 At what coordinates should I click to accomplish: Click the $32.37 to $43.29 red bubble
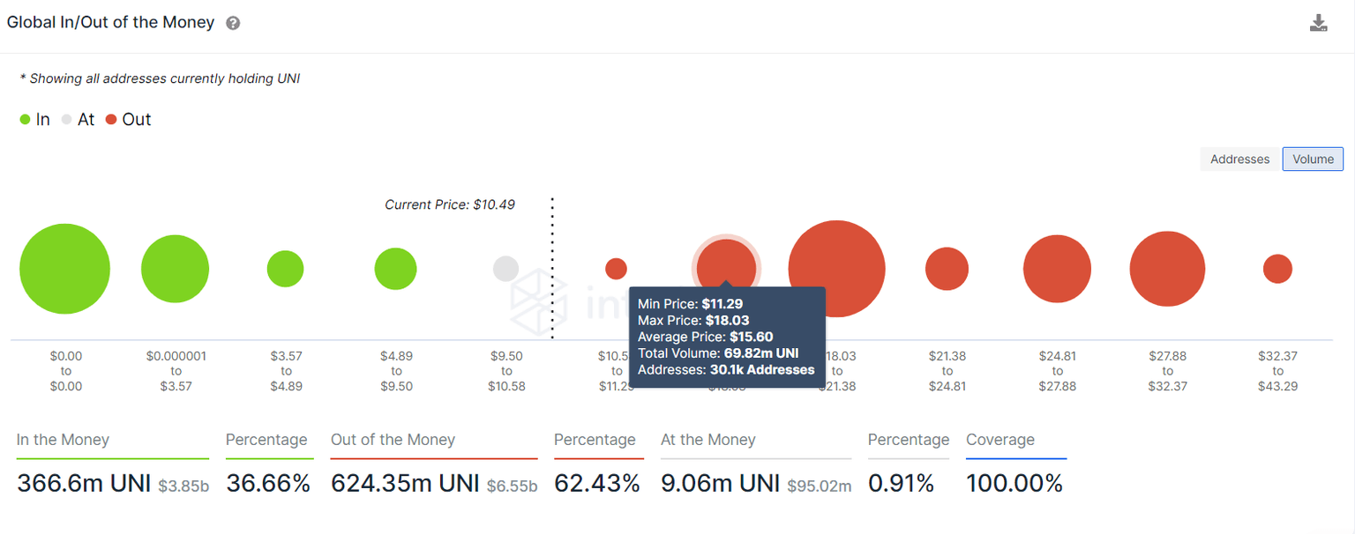(1277, 269)
